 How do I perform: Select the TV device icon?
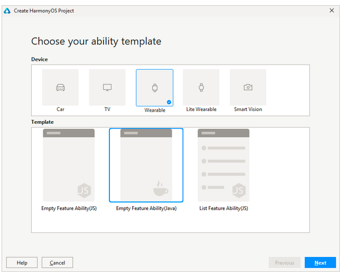tap(107, 87)
